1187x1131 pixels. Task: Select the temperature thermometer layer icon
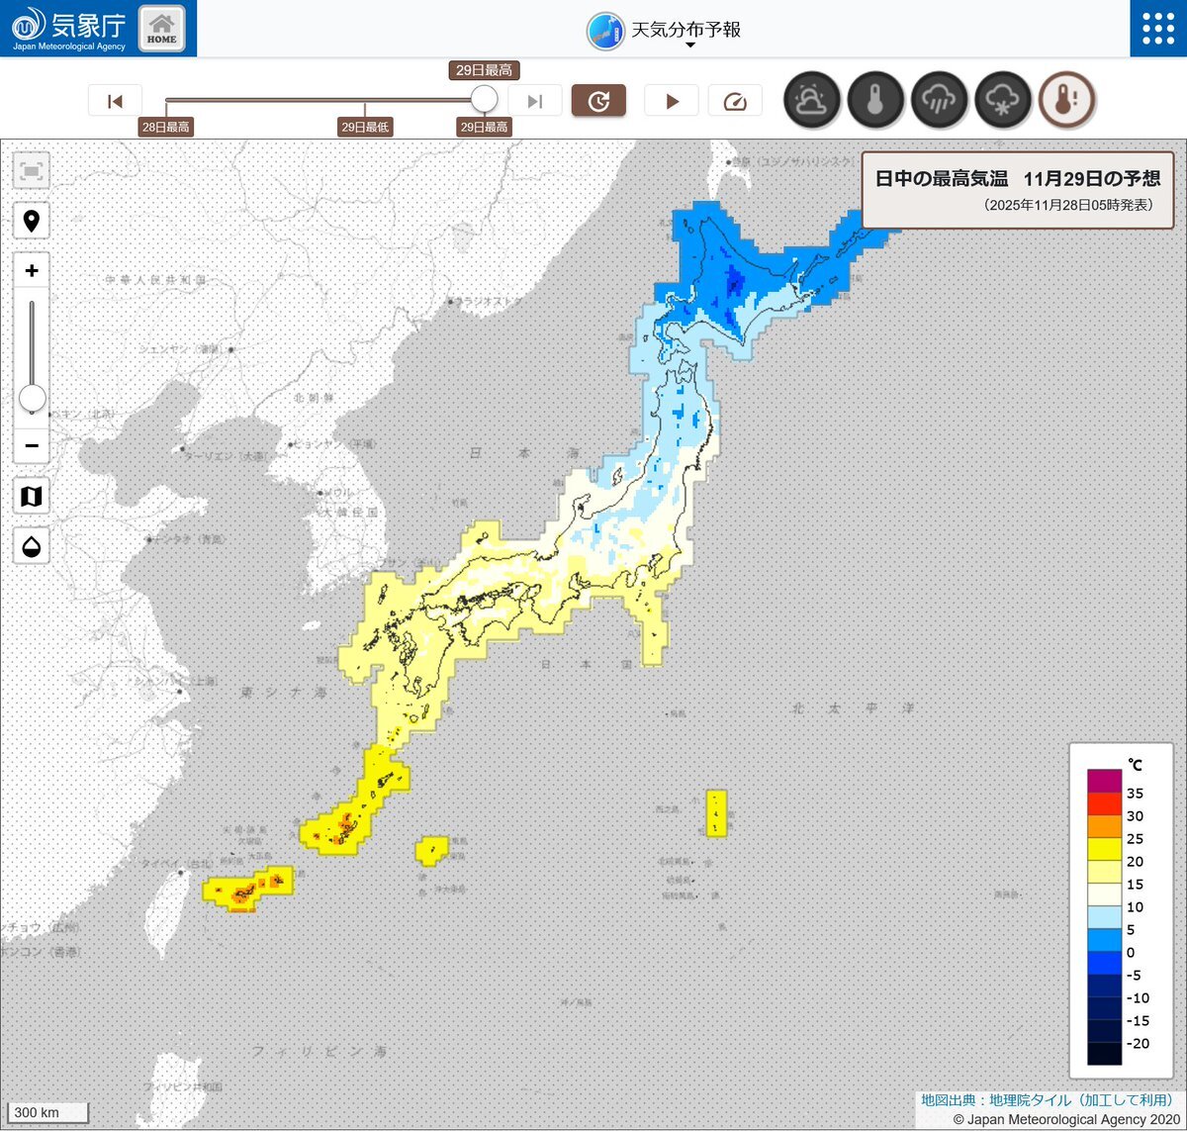[x=875, y=100]
